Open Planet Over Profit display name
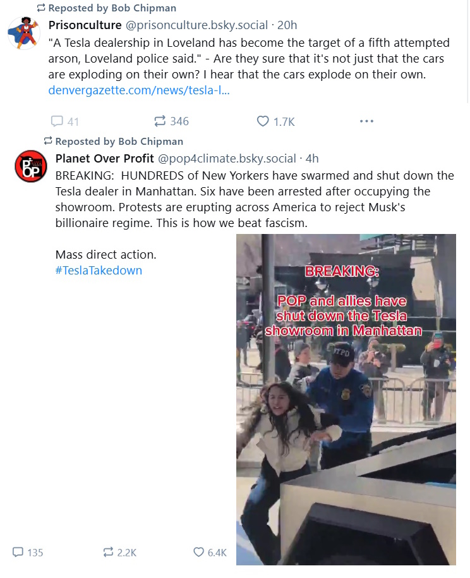This screenshot has height=578, width=470. click(x=104, y=159)
